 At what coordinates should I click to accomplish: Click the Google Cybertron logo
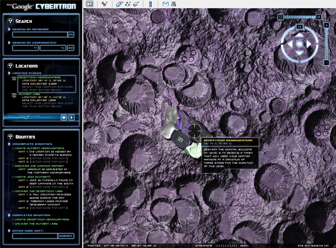pyautogui.click(x=41, y=6)
